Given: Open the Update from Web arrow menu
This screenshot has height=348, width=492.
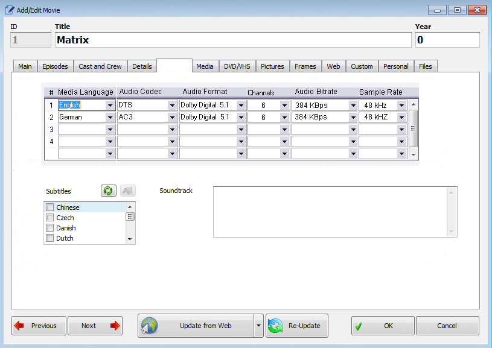Looking at the screenshot, I should click(x=259, y=326).
